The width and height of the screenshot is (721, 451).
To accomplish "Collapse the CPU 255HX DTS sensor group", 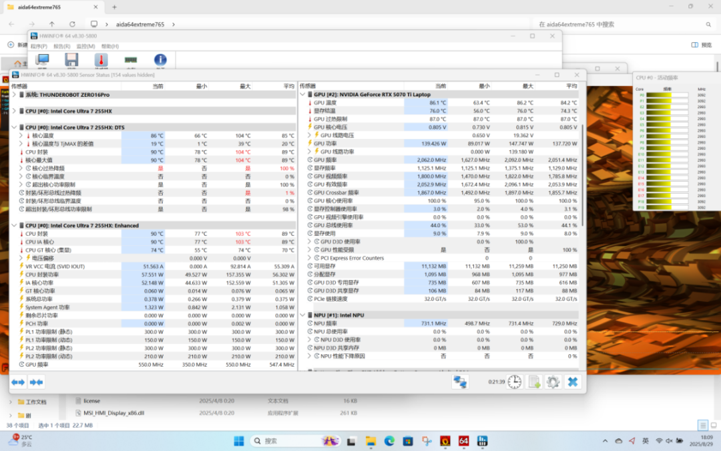I will point(14,128).
